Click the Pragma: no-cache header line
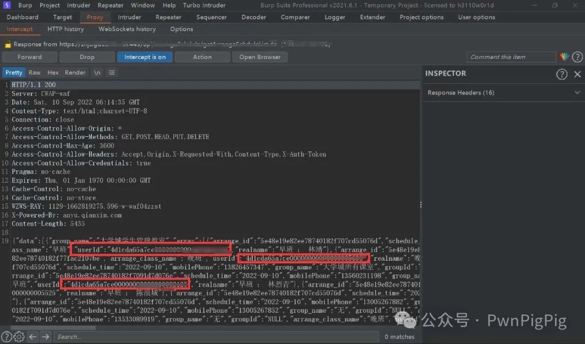Image resolution: width=585 pixels, height=344 pixels. [41, 171]
